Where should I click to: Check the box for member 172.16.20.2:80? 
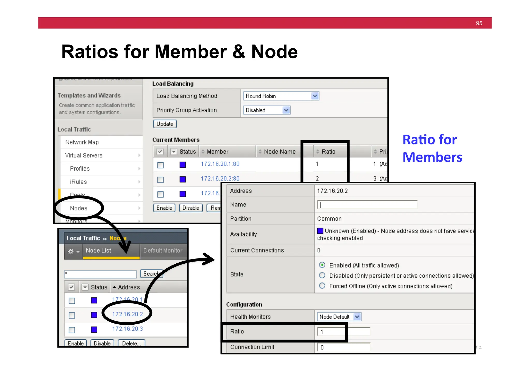click(x=160, y=180)
